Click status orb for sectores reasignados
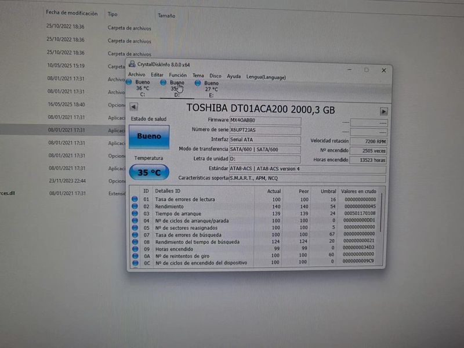Image resolution: width=464 pixels, height=348 pixels. point(135,227)
